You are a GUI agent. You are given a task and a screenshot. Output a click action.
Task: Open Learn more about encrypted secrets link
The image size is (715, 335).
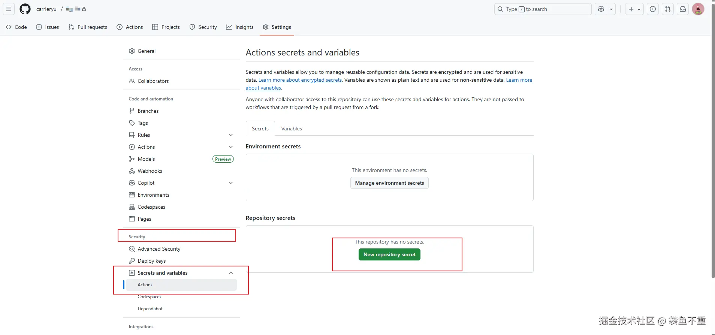tap(300, 80)
